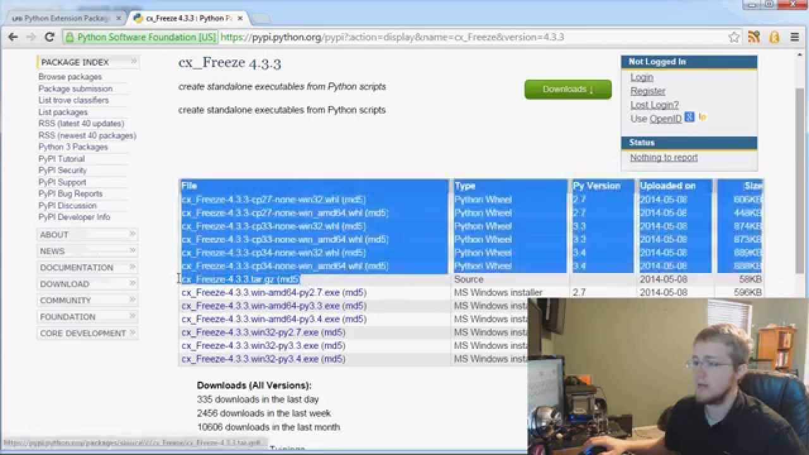Expand the DOWNLOAD sidebar section
This screenshot has width=809, height=455.
(x=133, y=283)
